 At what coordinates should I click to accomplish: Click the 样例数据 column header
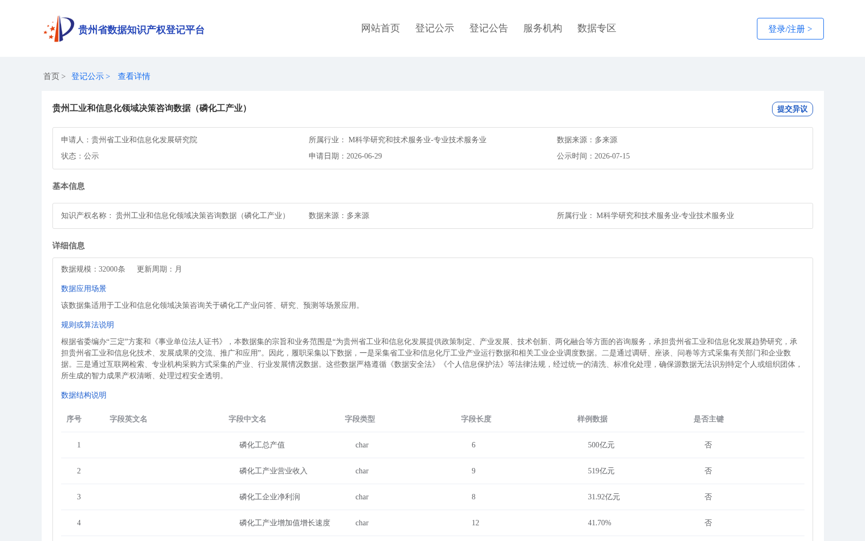tap(593, 419)
